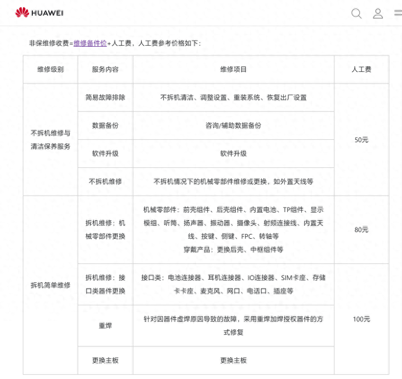The image size is (402, 379).
Task: Select the 人工费 column header
Action: pyautogui.click(x=362, y=69)
